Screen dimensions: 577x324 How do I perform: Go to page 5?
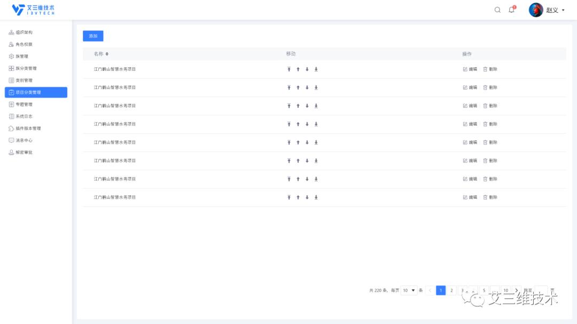click(x=484, y=290)
